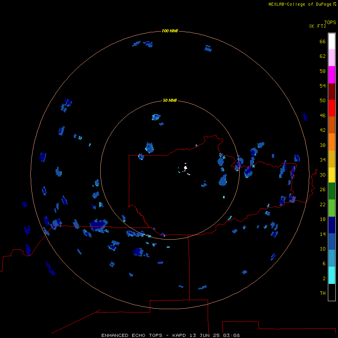
Task: Click the black TH legend swatch
Action: [x=332, y=292]
